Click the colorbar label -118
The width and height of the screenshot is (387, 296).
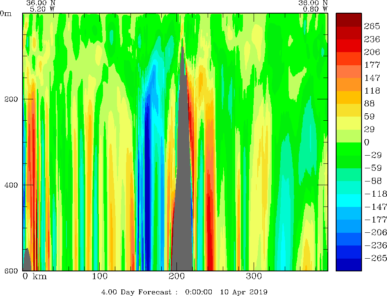[x=376, y=193]
